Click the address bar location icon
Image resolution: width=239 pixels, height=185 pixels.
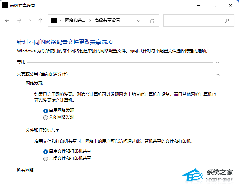point(54,20)
